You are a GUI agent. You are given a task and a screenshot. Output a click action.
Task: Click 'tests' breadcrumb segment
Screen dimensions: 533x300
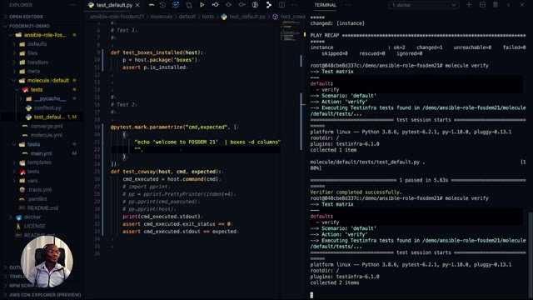point(208,17)
